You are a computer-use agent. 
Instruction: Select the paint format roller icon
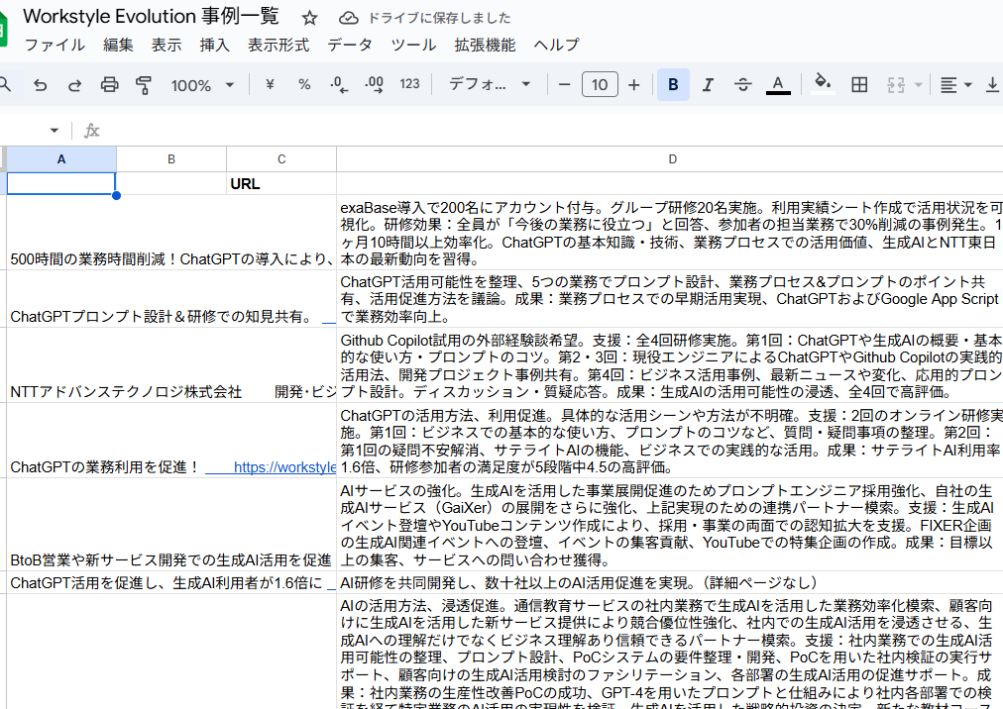click(x=144, y=85)
